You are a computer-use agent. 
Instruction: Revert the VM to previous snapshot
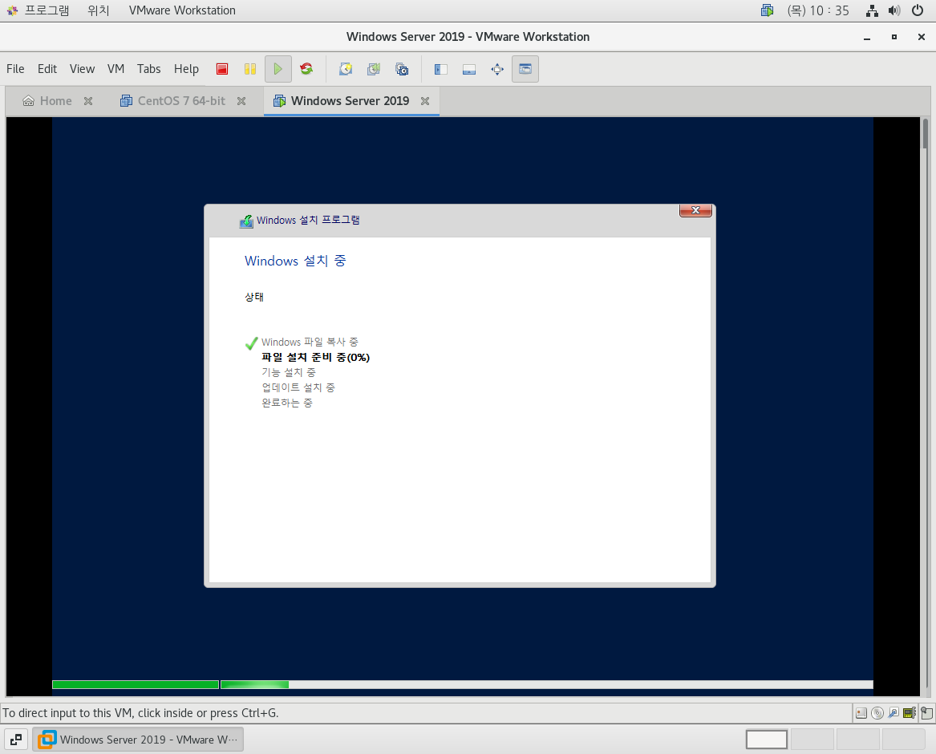[x=374, y=69]
